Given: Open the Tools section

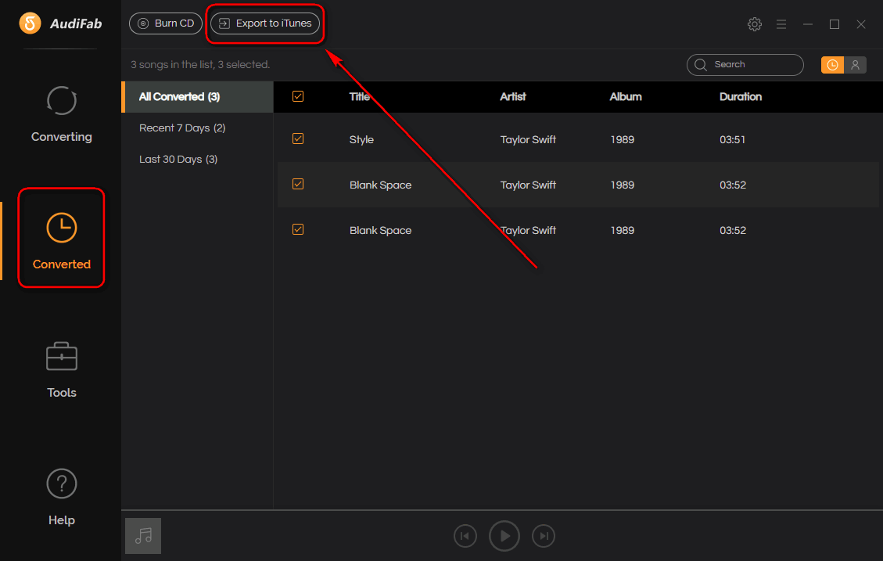Looking at the screenshot, I should pyautogui.click(x=61, y=370).
